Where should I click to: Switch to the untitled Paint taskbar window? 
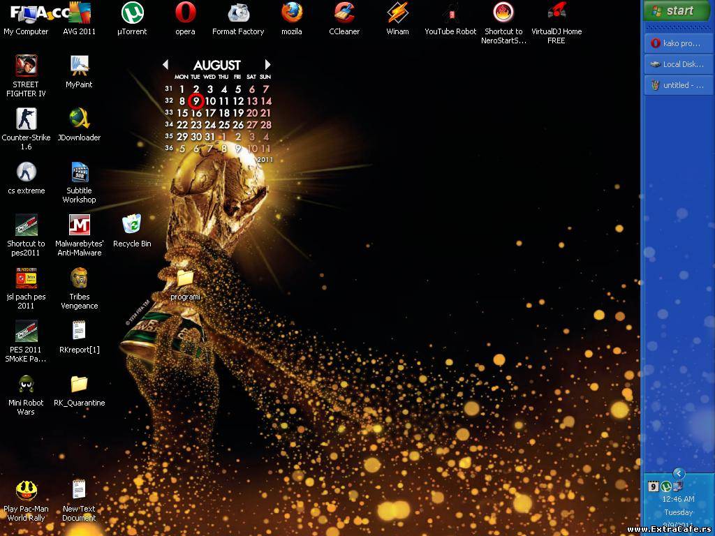(679, 85)
